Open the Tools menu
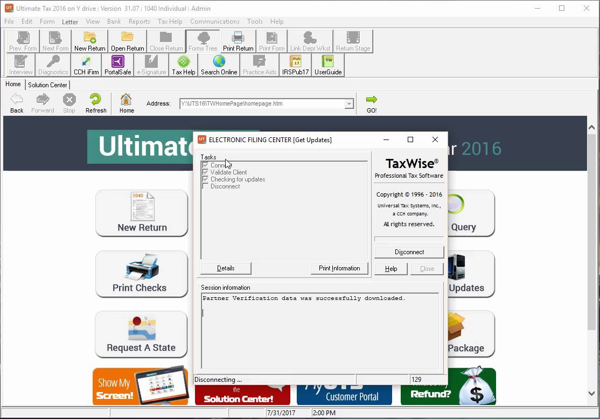 255,22
